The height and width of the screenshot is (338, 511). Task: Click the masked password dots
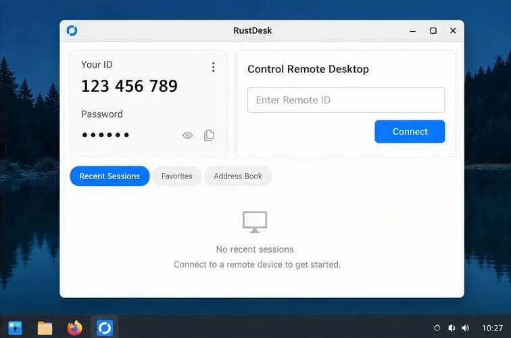coord(105,135)
